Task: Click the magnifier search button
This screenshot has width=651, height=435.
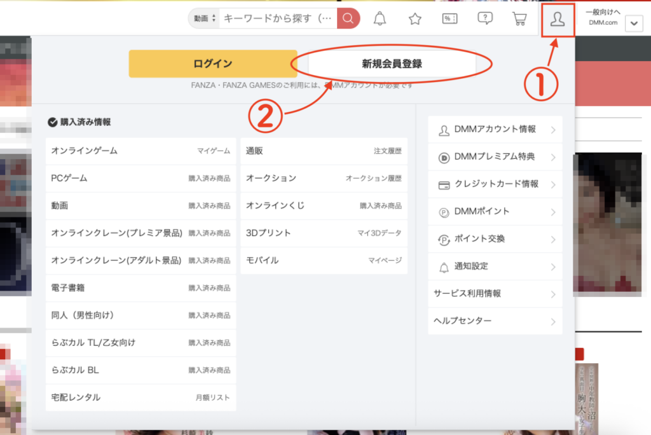Action: 348,19
